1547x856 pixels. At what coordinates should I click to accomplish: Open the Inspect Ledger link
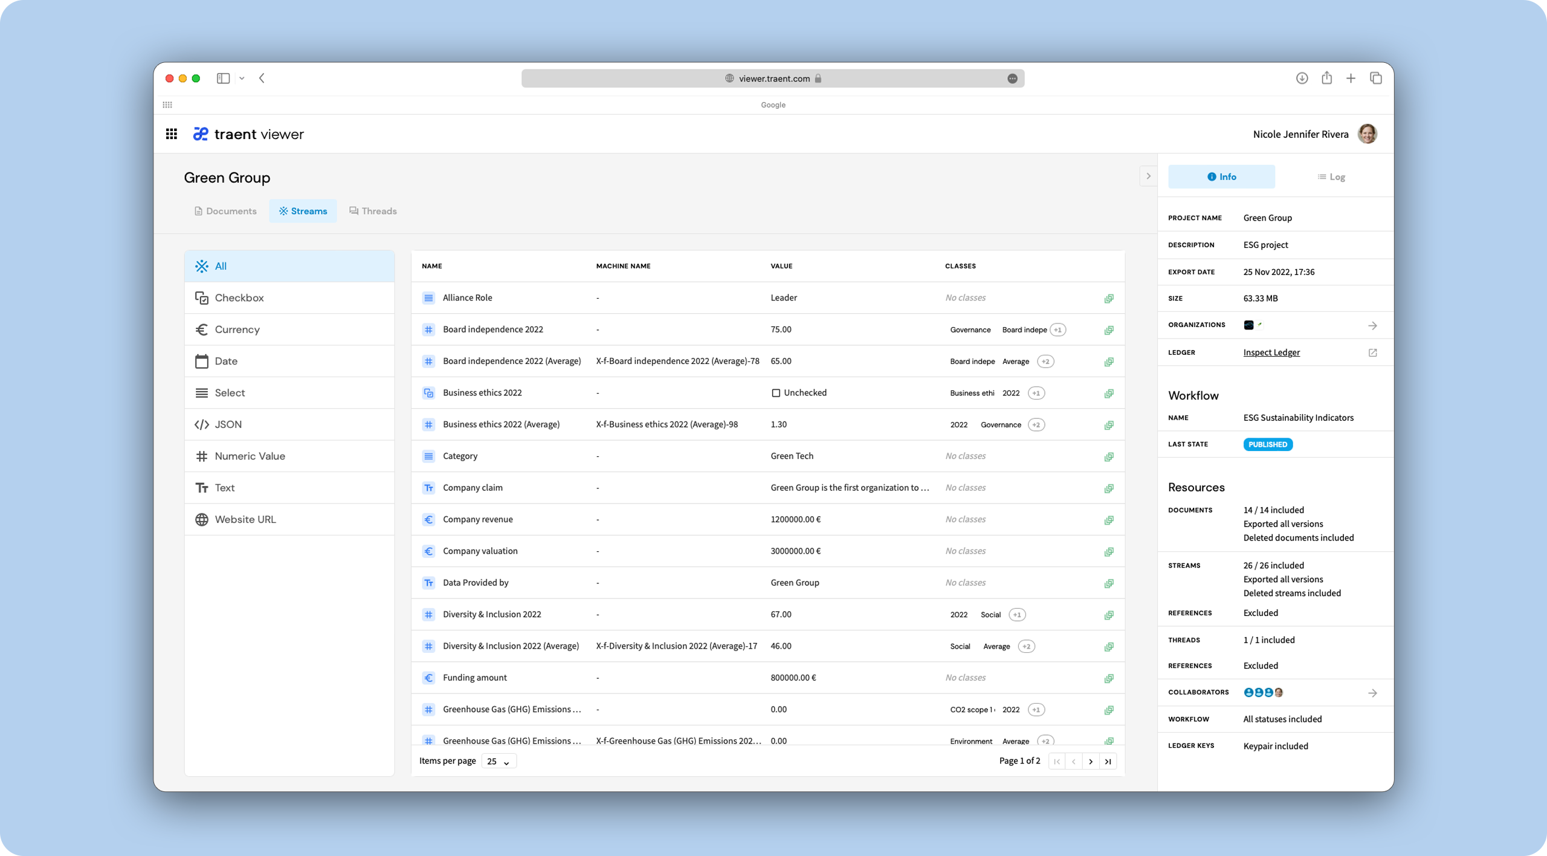[1271, 352]
